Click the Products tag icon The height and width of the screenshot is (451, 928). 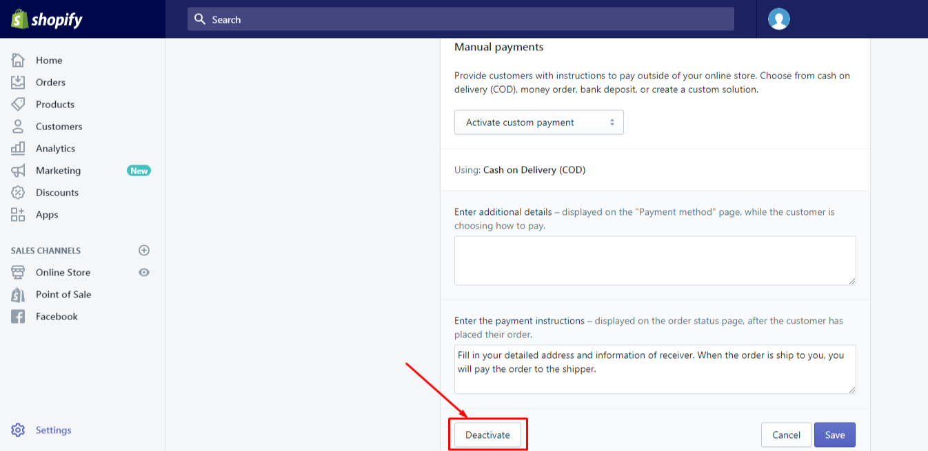(18, 104)
